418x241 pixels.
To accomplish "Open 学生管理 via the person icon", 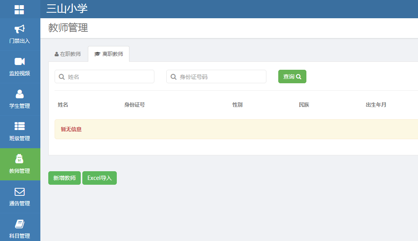I will tap(20, 94).
